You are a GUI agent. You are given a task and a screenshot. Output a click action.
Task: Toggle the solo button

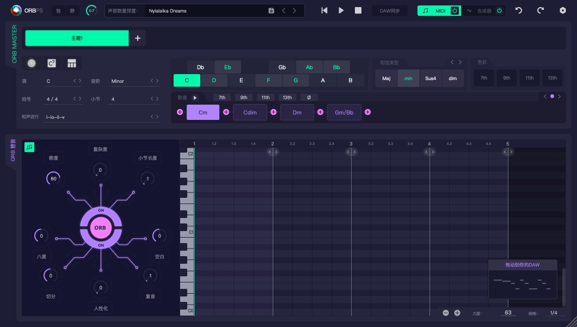pyautogui.click(x=58, y=11)
